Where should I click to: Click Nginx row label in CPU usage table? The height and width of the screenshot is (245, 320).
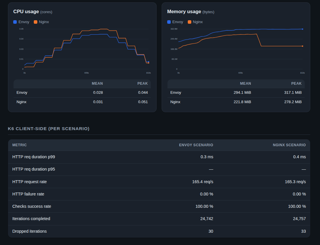(x=21, y=102)
